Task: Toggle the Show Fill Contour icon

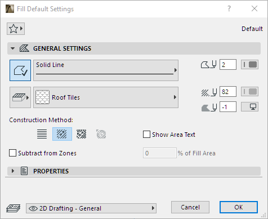Action: 20,70
